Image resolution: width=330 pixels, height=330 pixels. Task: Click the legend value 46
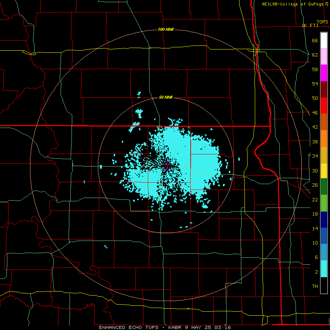coord(315,113)
